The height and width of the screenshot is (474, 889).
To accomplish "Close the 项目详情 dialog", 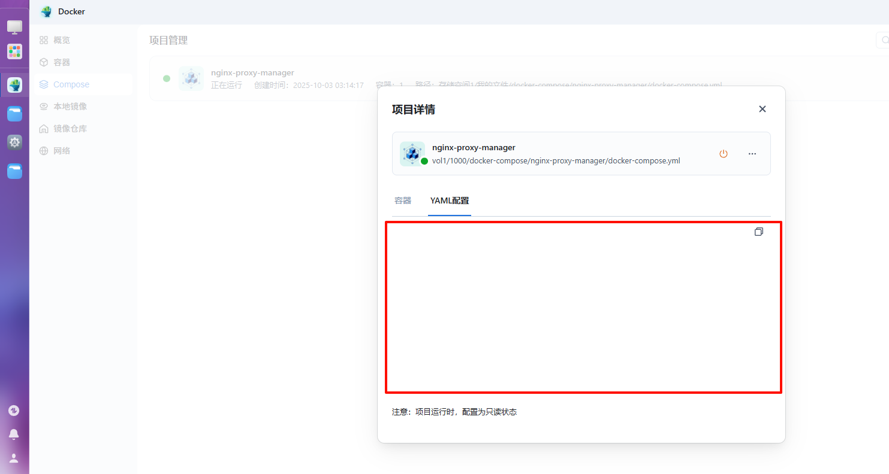I will click(x=763, y=109).
